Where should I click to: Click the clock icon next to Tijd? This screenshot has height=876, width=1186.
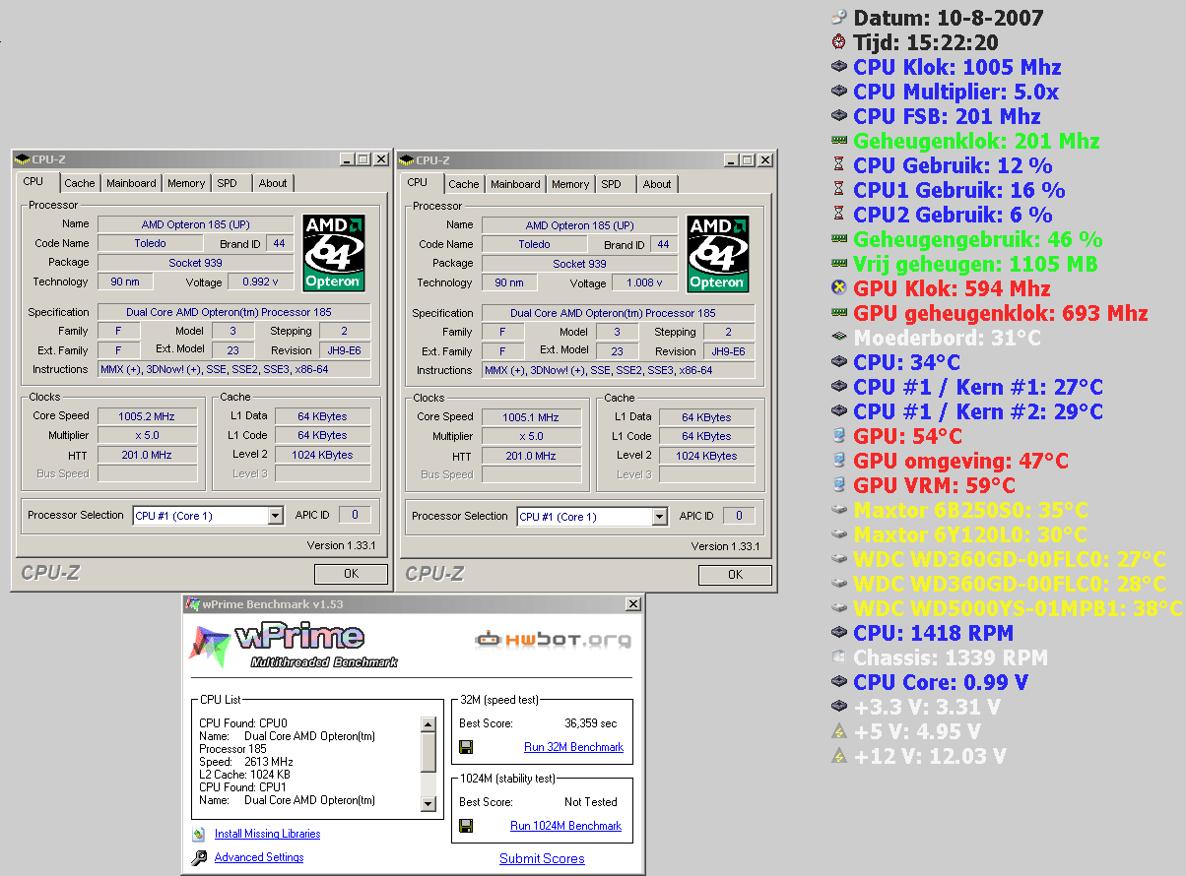(x=839, y=42)
